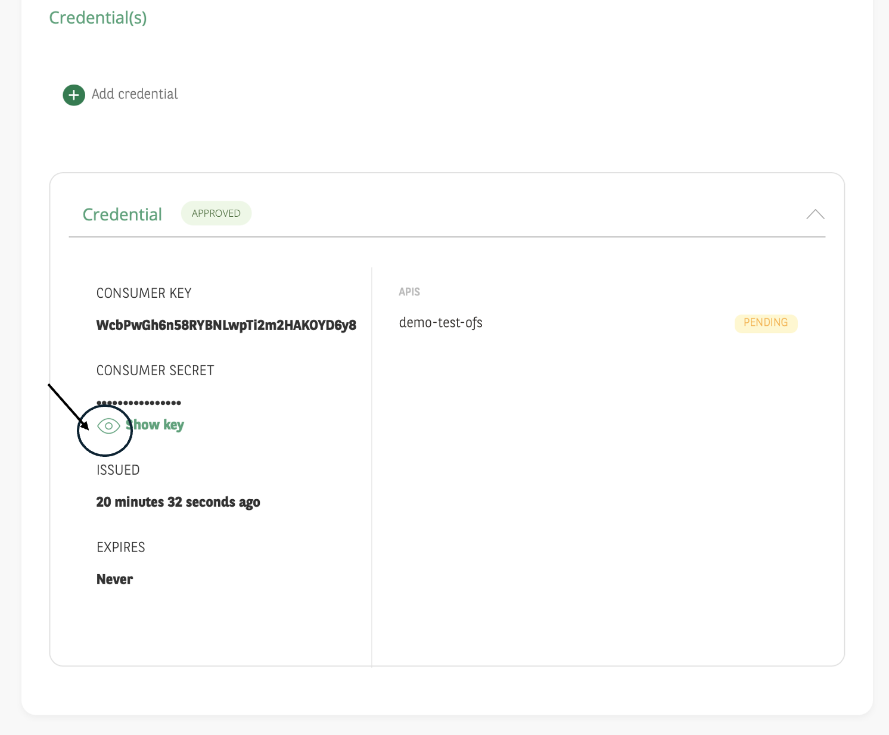
Task: Select the demo-test-ofs API entry
Action: pos(441,323)
